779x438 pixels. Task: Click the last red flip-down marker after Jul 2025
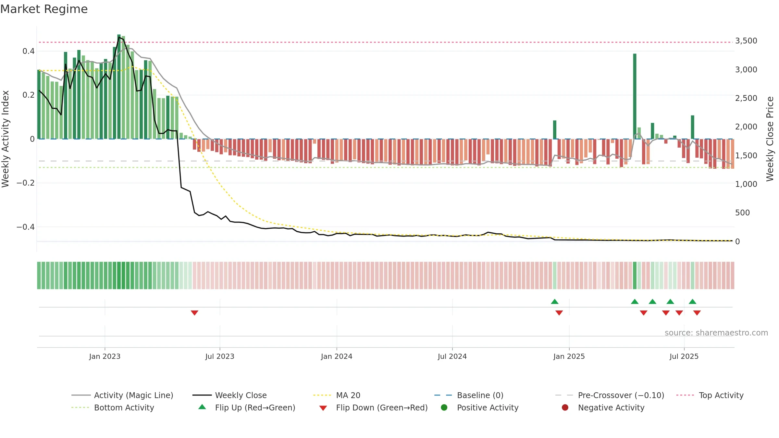click(697, 313)
